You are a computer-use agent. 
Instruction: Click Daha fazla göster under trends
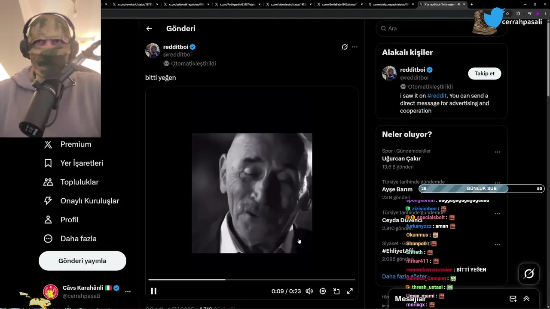[404, 276]
